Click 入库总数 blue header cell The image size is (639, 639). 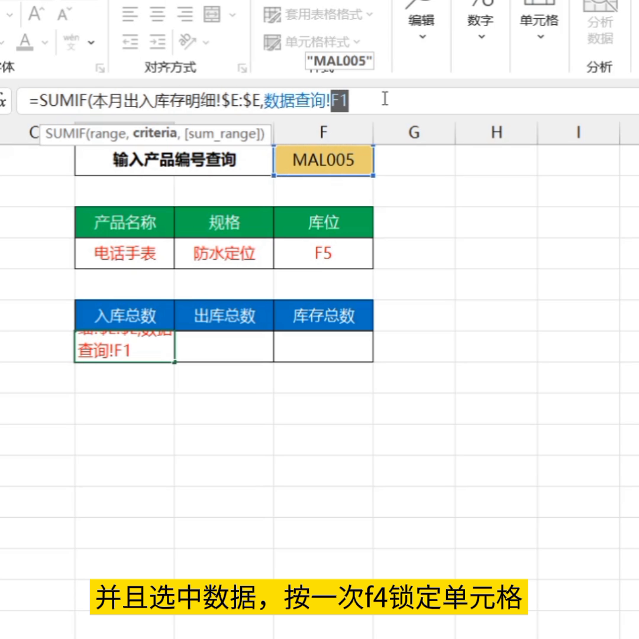point(125,315)
